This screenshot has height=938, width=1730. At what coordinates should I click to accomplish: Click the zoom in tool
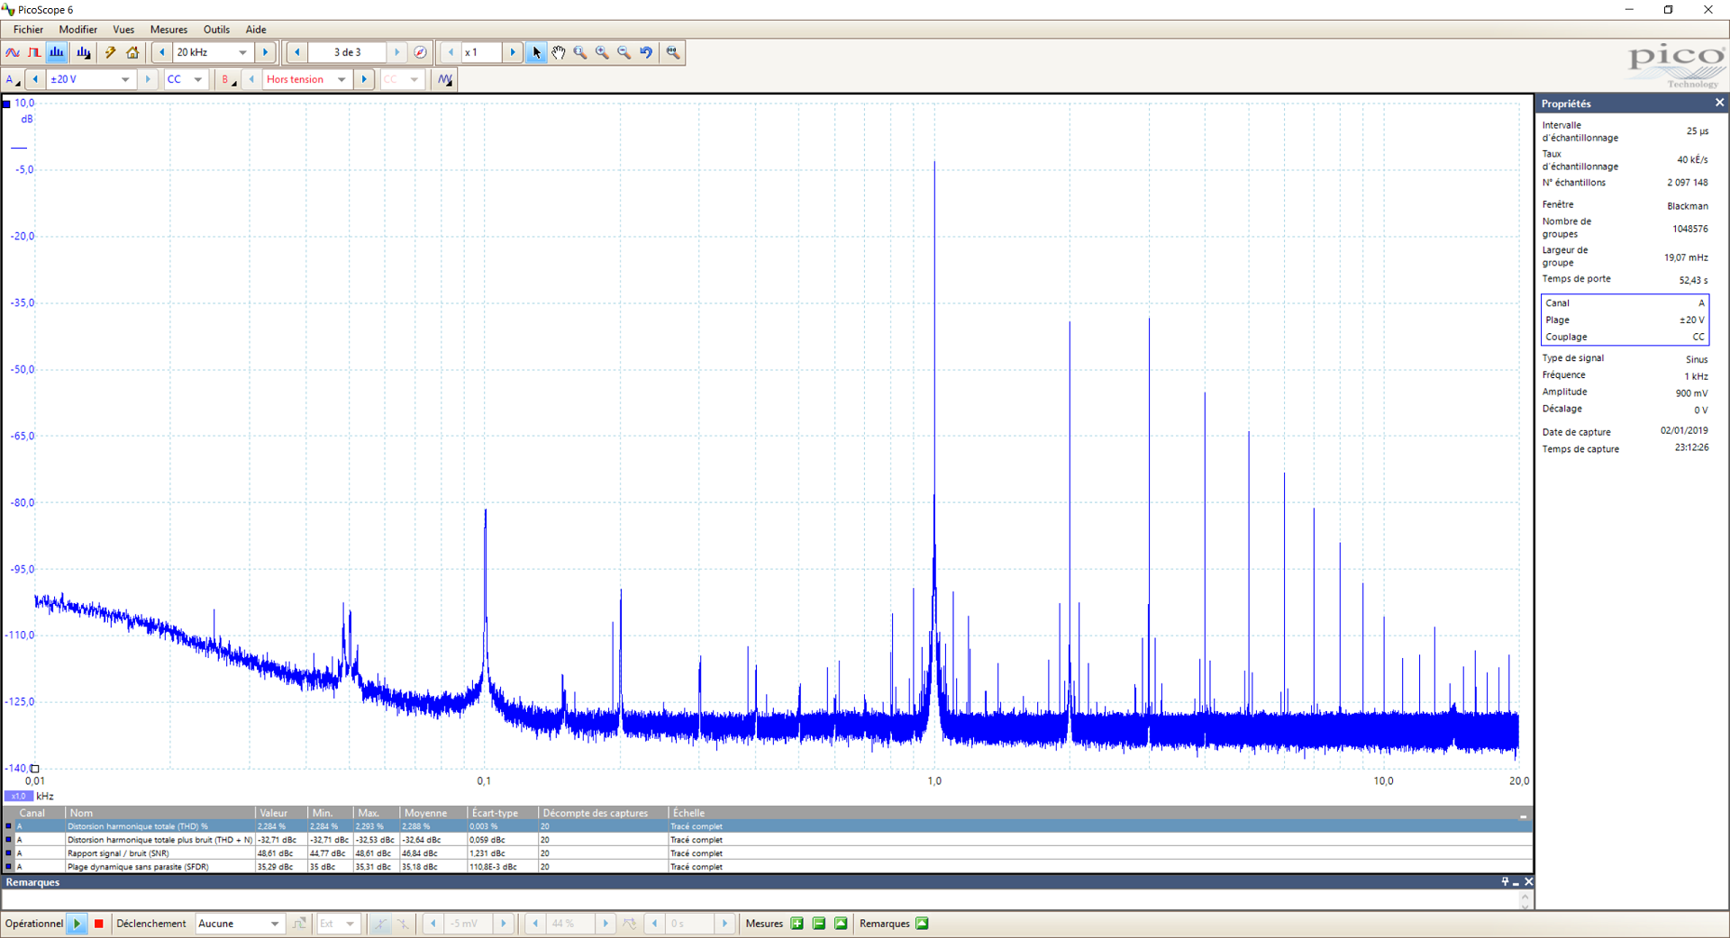(x=602, y=52)
